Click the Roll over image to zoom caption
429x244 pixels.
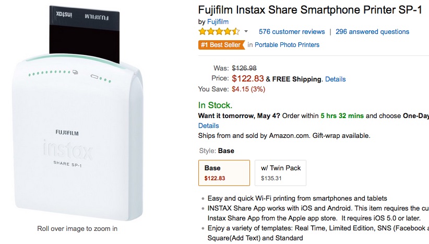pyautogui.click(x=77, y=229)
